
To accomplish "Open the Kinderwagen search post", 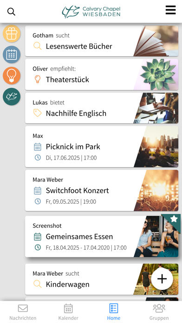I will (102, 279).
